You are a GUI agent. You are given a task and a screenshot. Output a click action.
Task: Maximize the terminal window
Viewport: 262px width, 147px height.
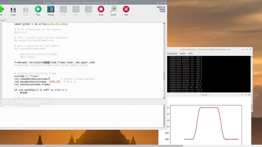pos(247,49)
